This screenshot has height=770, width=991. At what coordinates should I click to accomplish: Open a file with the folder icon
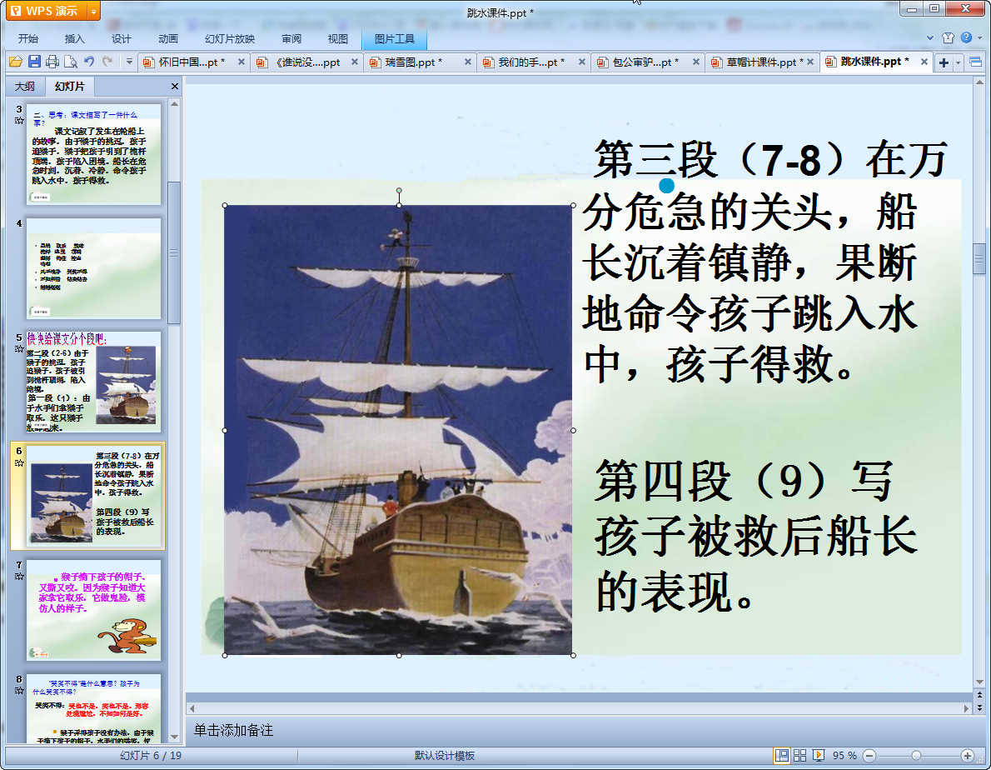coord(16,62)
